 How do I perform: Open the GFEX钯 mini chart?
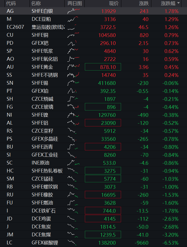pyautogui.click(x=72, y=43)
